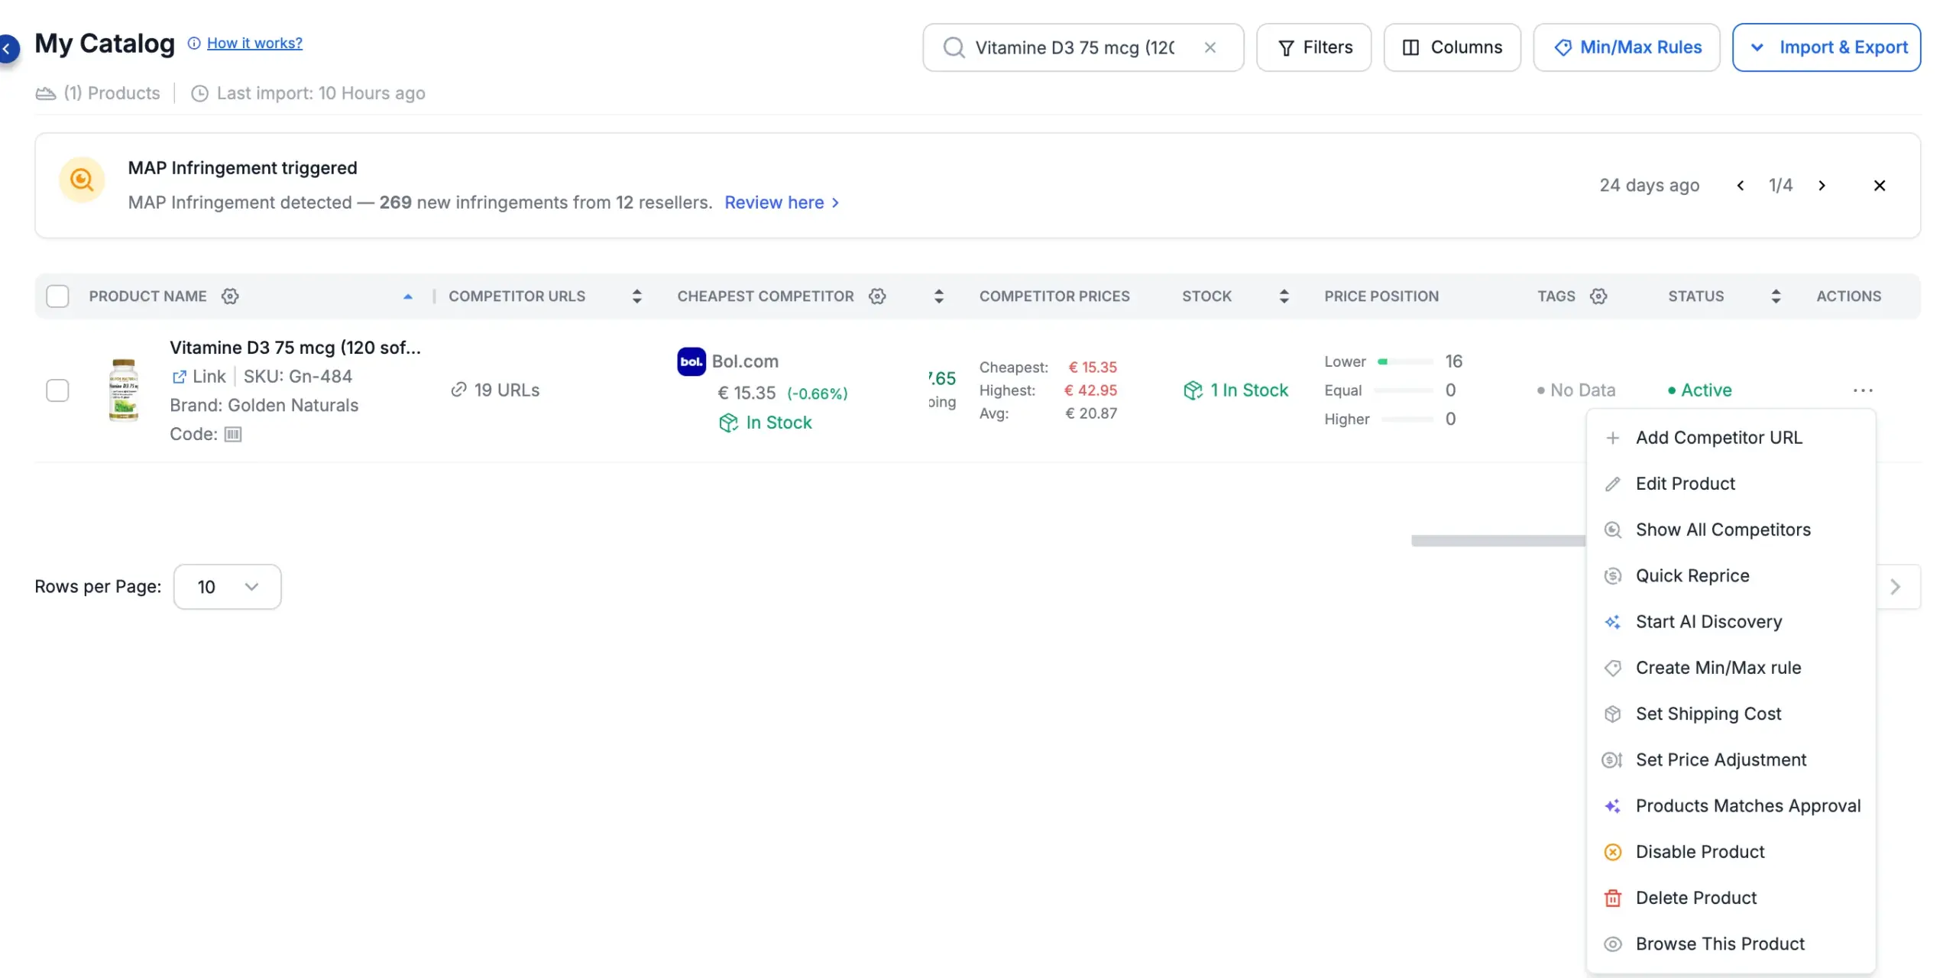
Task: Go to the next notification arrow
Action: pos(1822,186)
